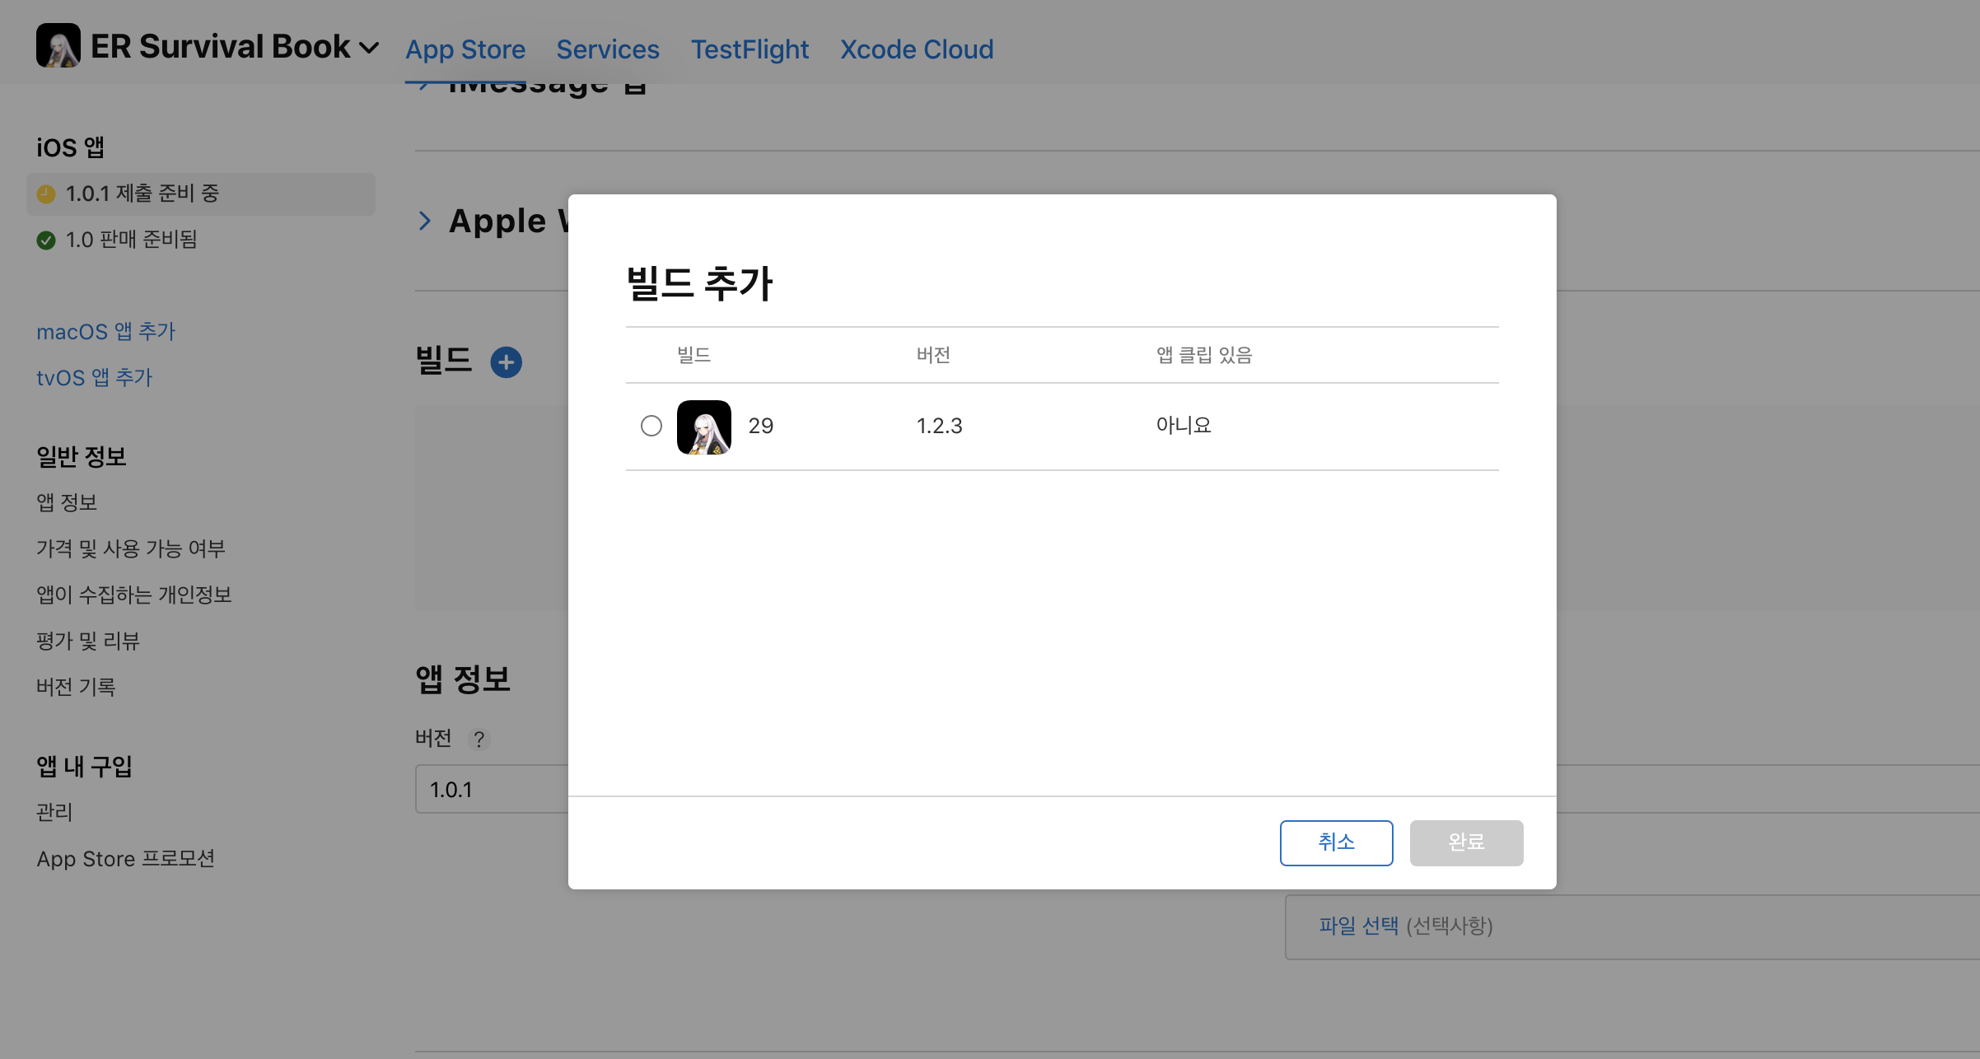Expand the Apple Watch section chevron
Viewport: 1980px width, 1059px height.
point(425,221)
